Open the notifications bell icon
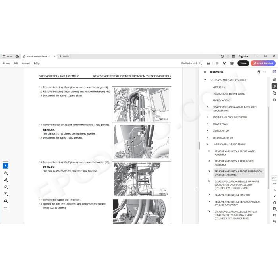The width and height of the screenshot is (278, 278). coord(228,56)
